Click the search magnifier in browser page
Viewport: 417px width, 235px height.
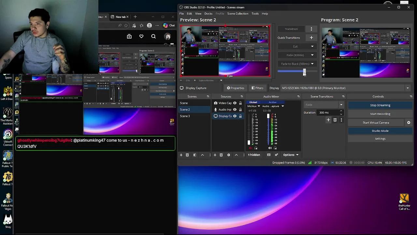pyautogui.click(x=153, y=36)
